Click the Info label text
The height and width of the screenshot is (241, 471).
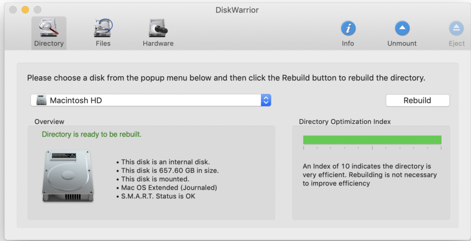click(348, 44)
